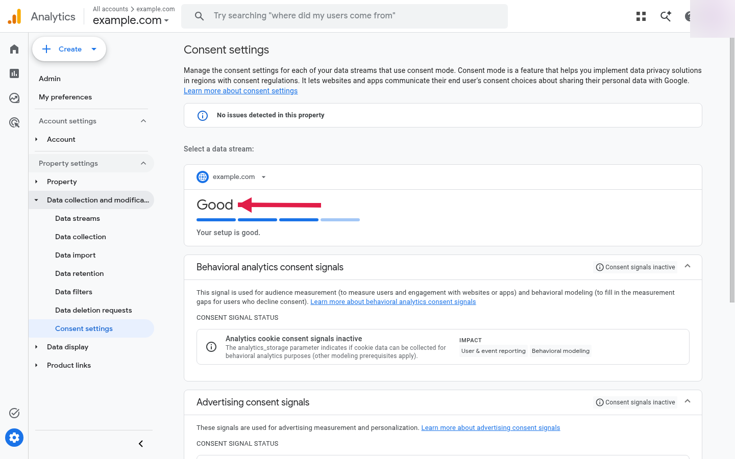The image size is (735, 459).
Task: Open the Create dropdown arrow
Action: (x=94, y=49)
